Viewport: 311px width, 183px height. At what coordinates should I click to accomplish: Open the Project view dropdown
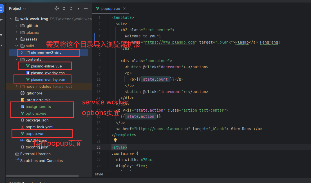(17, 9)
